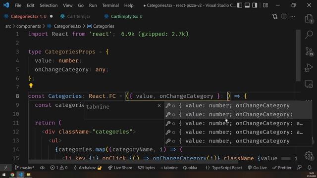
Task: Open the File menu
Action: coord(18,5)
